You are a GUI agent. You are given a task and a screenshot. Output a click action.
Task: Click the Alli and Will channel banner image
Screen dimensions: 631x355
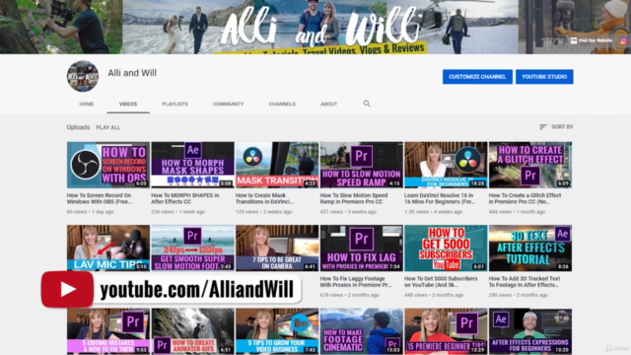click(x=315, y=27)
